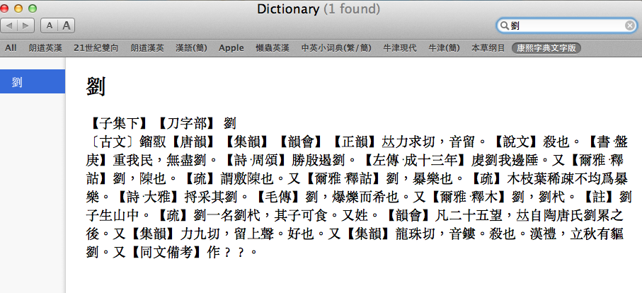Open the 21世紀雙向 dictionary tab
This screenshot has width=642, height=293.
[x=96, y=48]
